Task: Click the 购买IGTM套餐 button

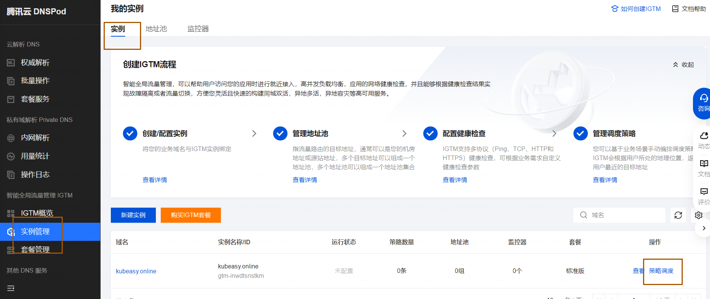Action: [x=191, y=215]
